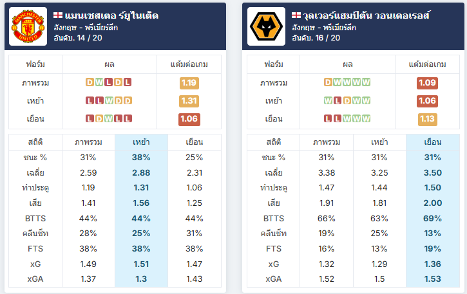Click อังกฤษ - พรีเมียร์ลีก under Manchester United
This screenshot has height=294, width=467.
tap(86, 28)
